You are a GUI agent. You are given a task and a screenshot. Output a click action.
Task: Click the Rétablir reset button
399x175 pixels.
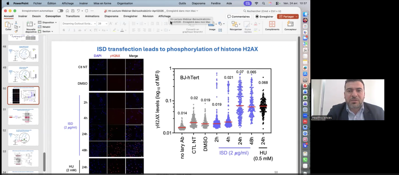44,27
